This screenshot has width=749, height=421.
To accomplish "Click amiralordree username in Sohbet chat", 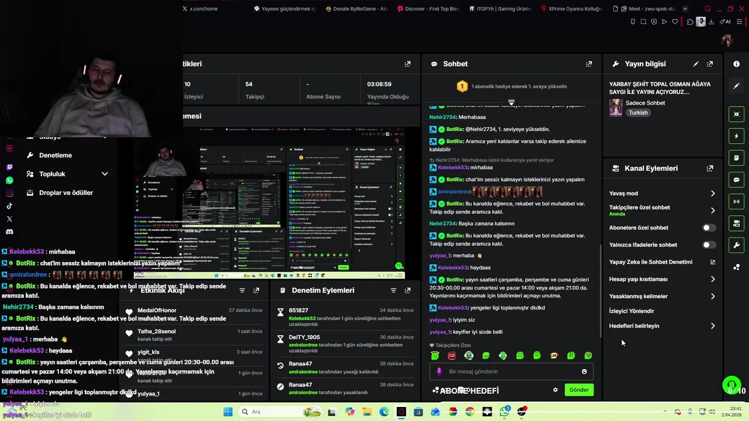I will coord(453,192).
